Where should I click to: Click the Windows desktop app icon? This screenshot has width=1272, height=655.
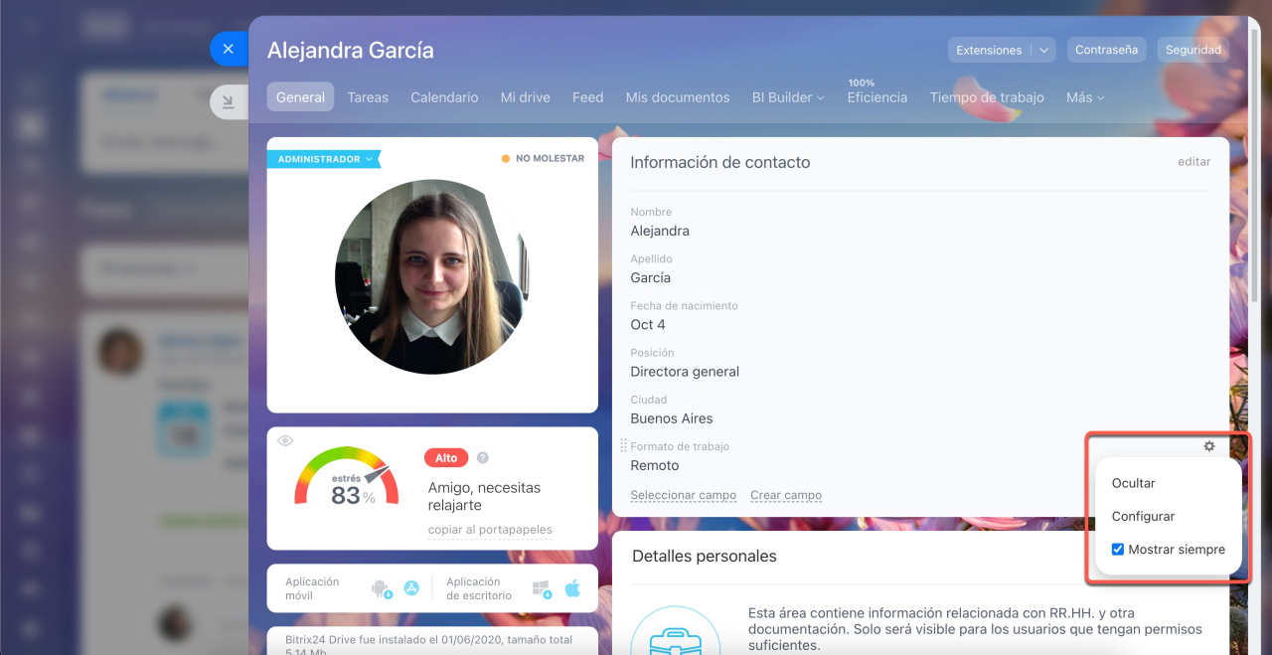[x=542, y=588]
